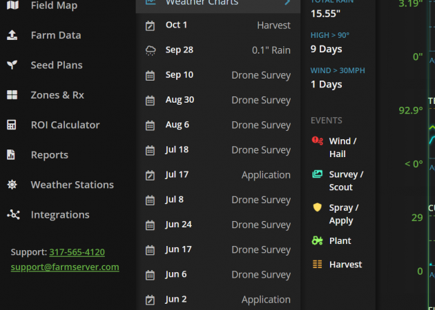Select the Oct 1 Harvest event

point(218,25)
